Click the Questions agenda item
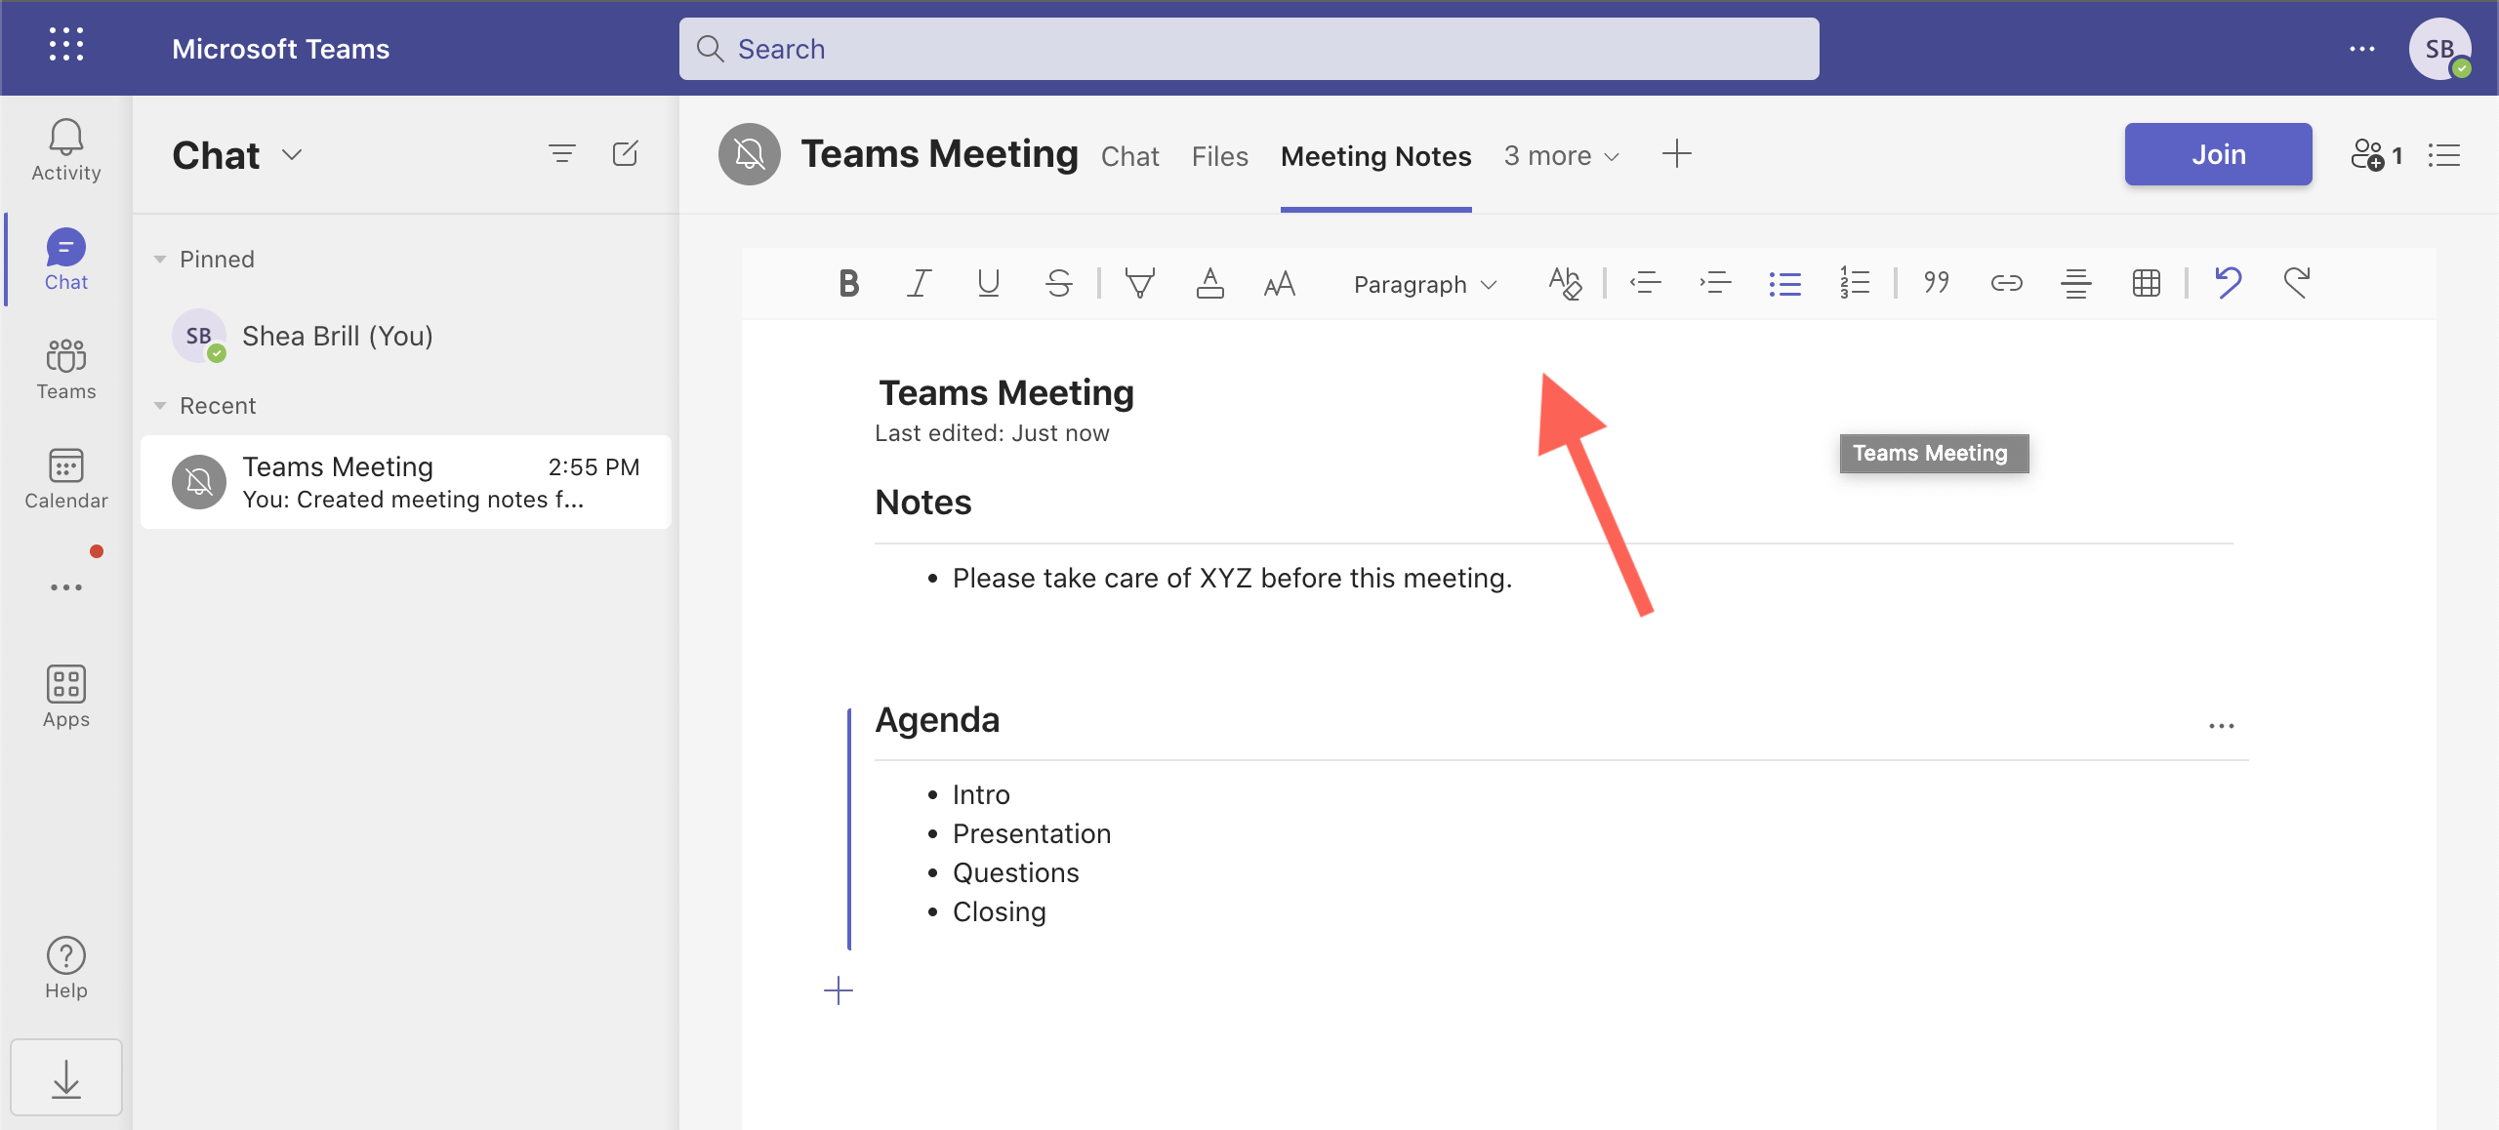Viewport: 2499px width, 1130px height. [x=1015, y=872]
